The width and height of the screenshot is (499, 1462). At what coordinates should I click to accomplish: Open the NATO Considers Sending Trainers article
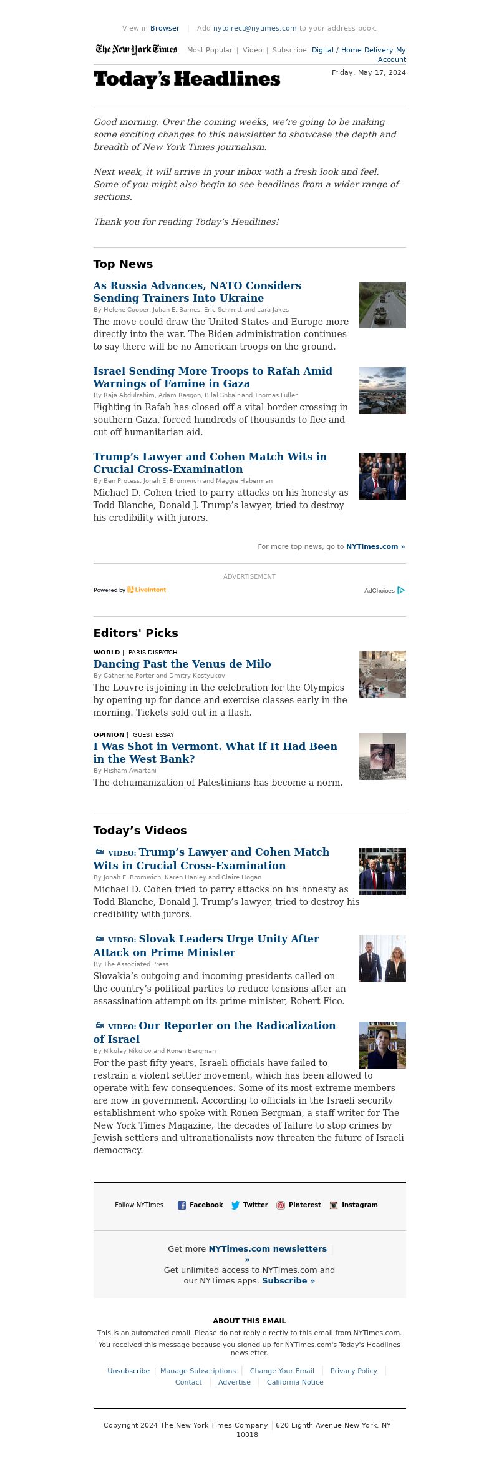[x=197, y=292]
